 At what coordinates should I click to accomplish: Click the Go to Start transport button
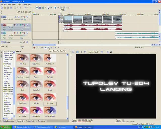(55, 48)
